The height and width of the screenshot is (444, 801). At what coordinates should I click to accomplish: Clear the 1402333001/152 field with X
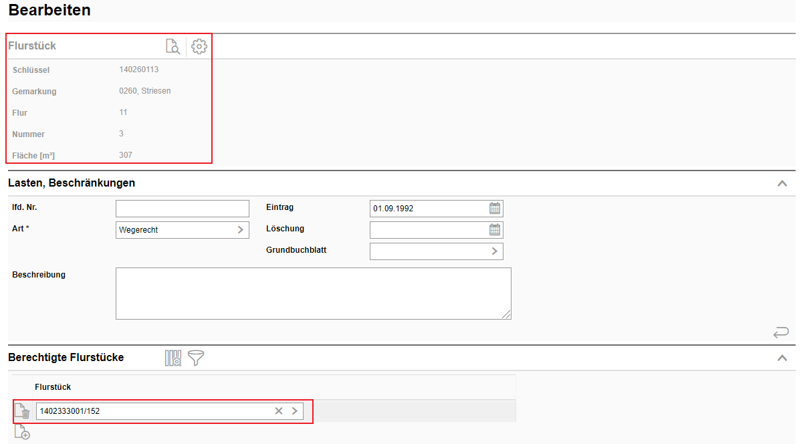point(279,411)
